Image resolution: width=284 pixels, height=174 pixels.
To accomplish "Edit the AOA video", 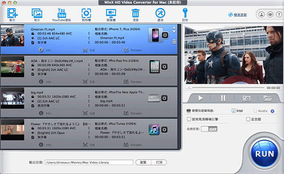I will tap(89, 82).
